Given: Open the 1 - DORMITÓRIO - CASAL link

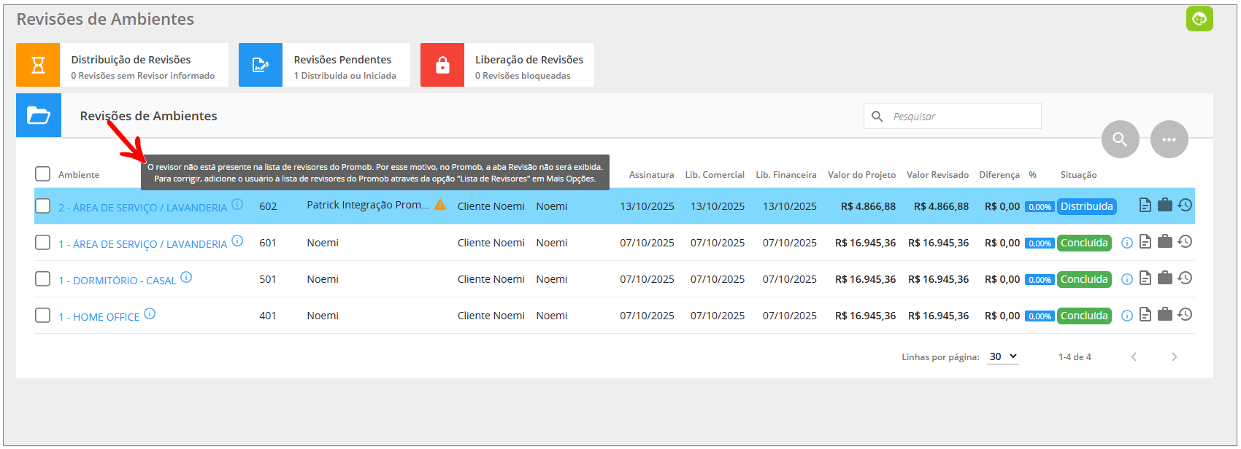Looking at the screenshot, I should [x=117, y=281].
